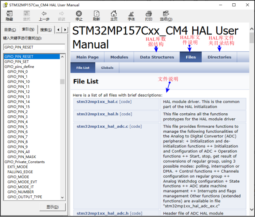Open the stm32mp1xx_hal.c file link

97,102
